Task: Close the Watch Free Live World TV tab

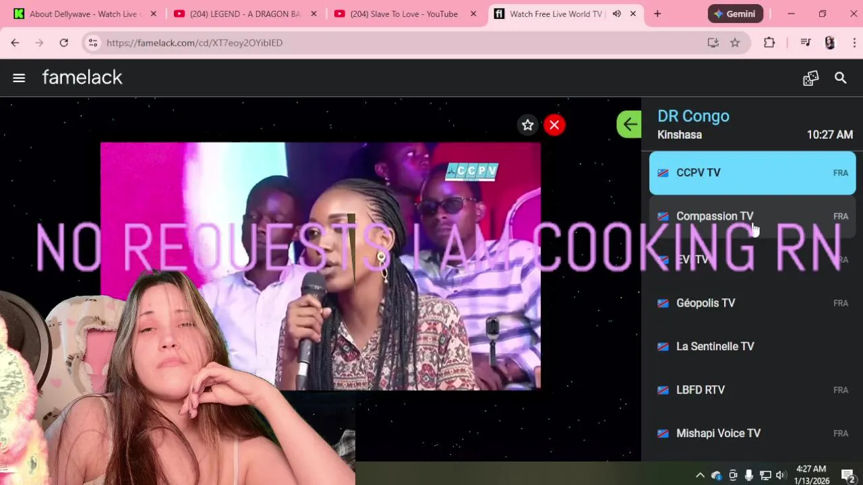Action: [632, 13]
